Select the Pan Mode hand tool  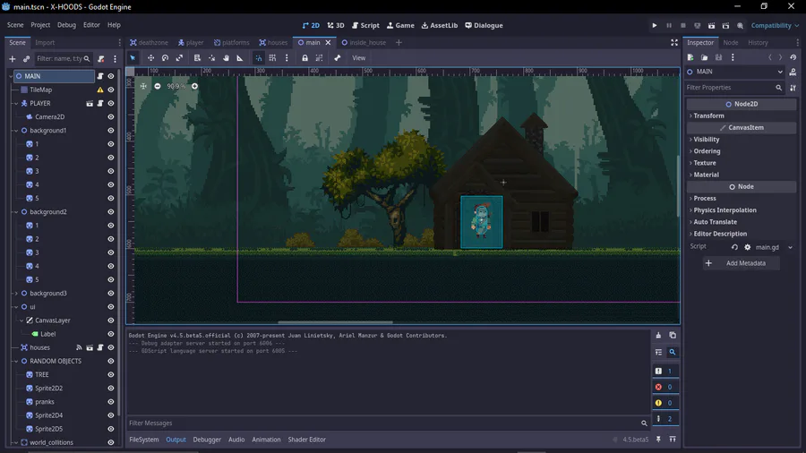point(226,58)
